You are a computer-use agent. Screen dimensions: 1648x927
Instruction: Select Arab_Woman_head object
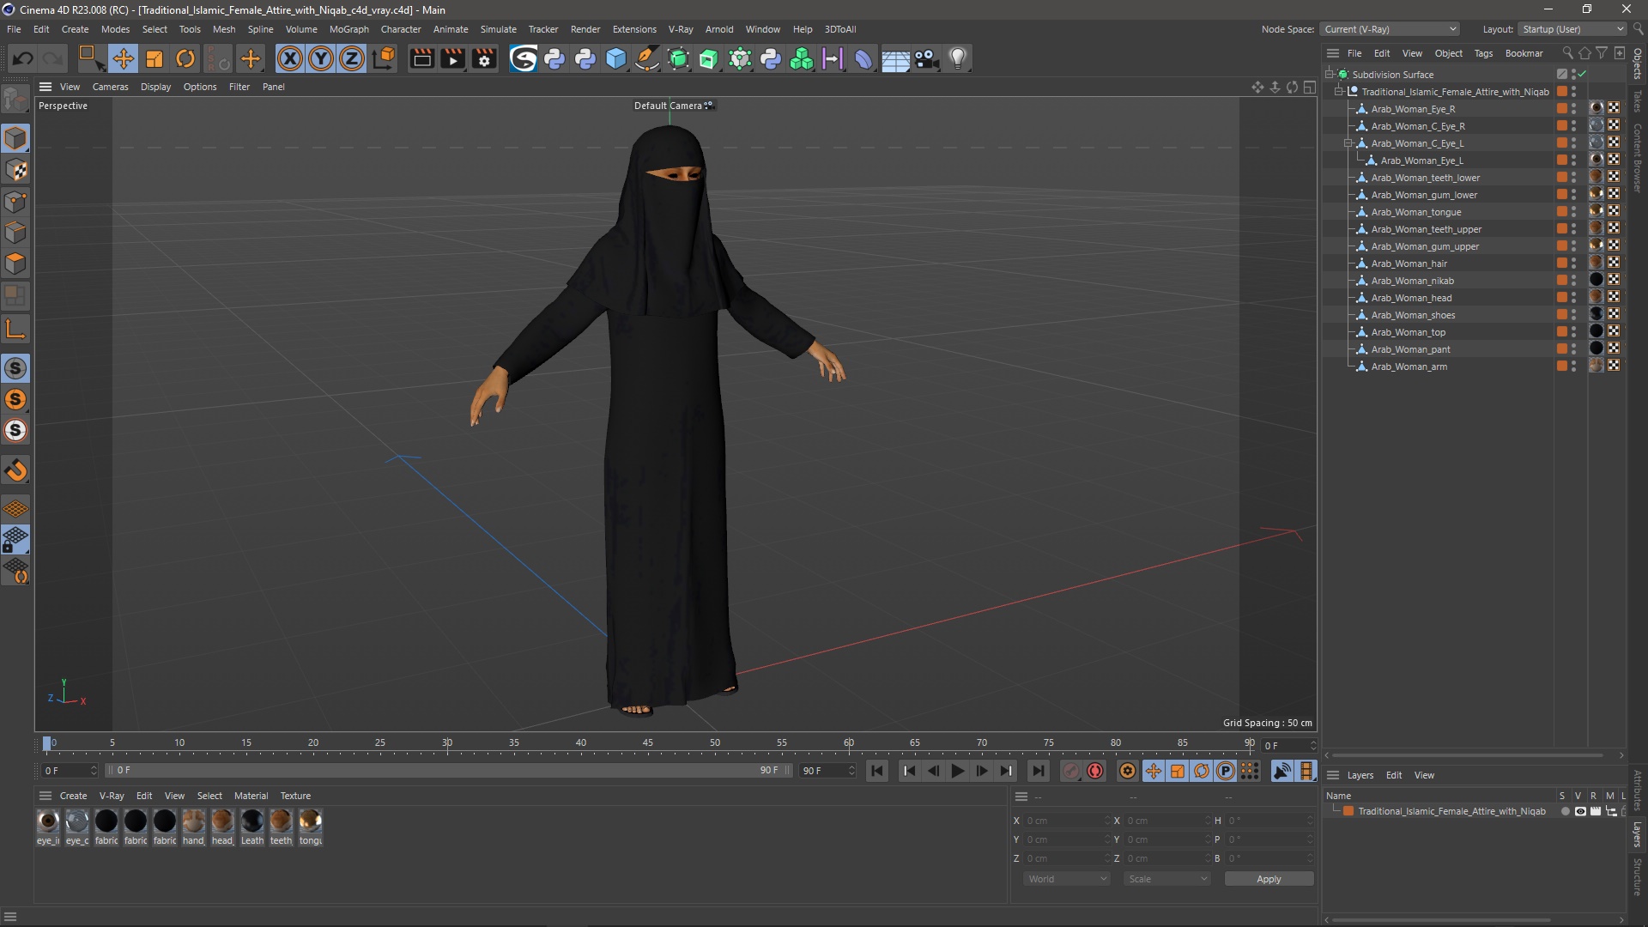1411,298
